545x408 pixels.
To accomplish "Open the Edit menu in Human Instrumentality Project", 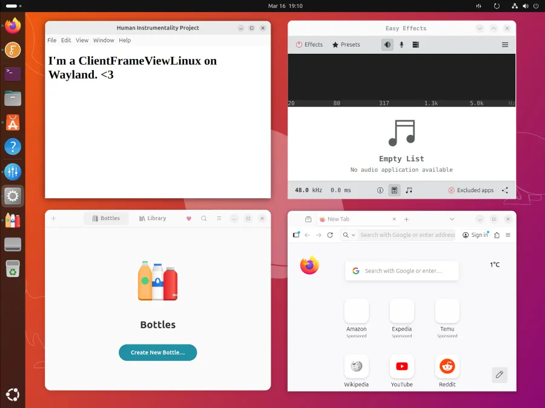I will (66, 40).
